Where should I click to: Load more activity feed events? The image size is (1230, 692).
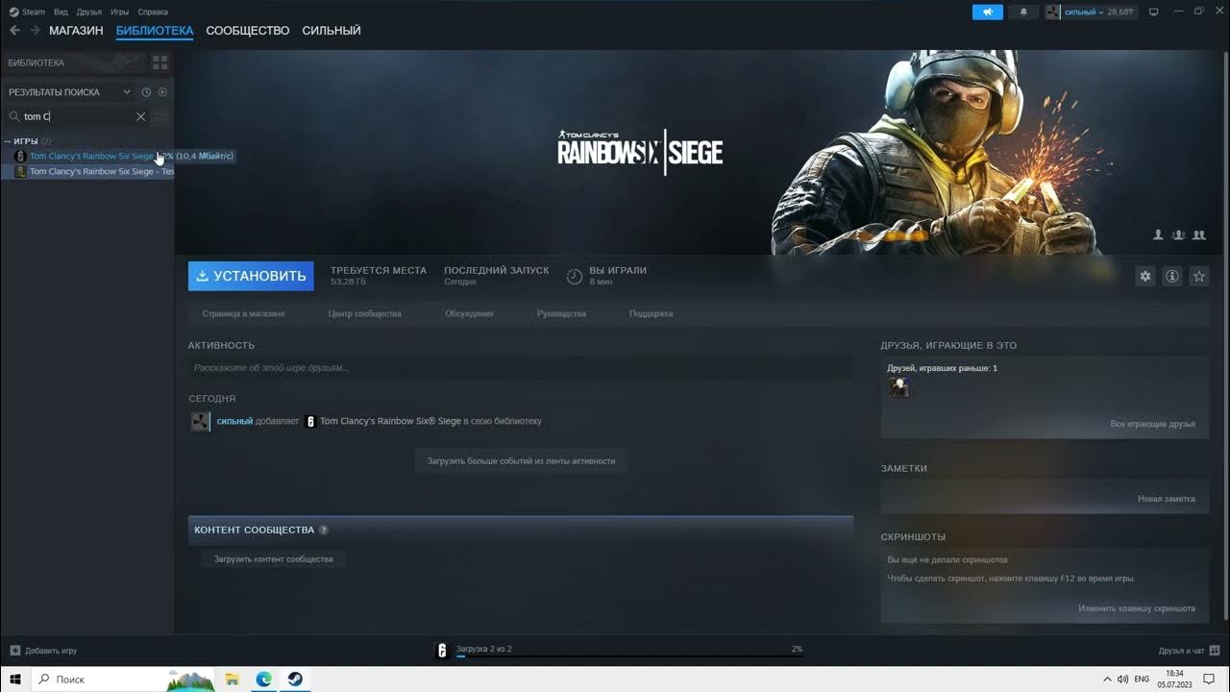click(x=521, y=460)
